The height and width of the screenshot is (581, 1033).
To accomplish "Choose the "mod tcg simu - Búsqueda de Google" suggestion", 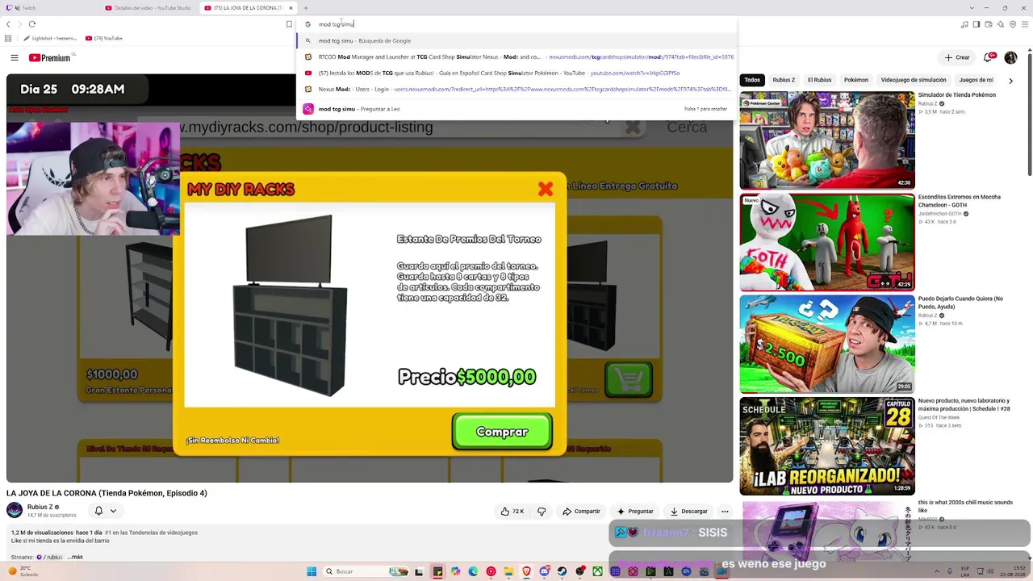I will point(516,40).
